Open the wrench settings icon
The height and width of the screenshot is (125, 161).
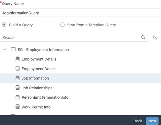tap(155, 37)
